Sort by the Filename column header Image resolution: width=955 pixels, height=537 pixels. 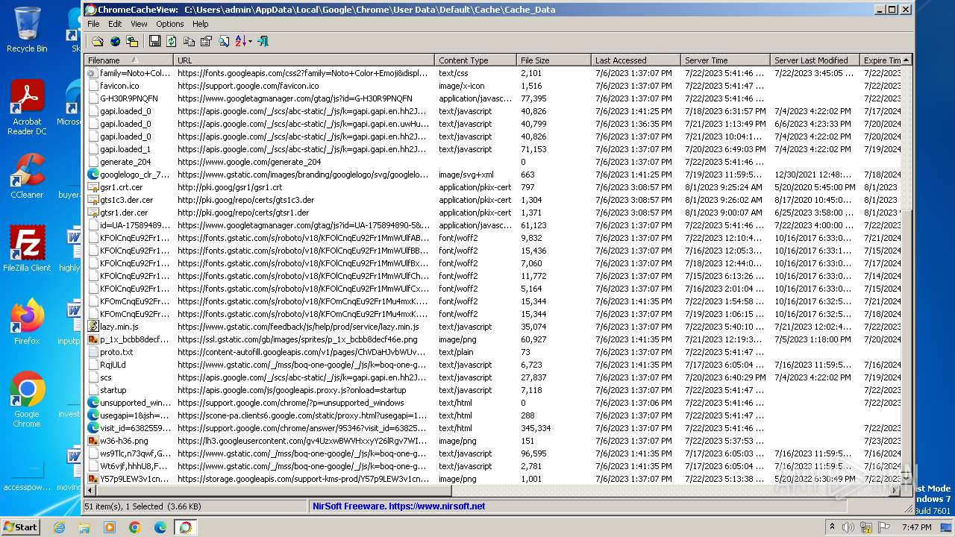click(x=129, y=60)
